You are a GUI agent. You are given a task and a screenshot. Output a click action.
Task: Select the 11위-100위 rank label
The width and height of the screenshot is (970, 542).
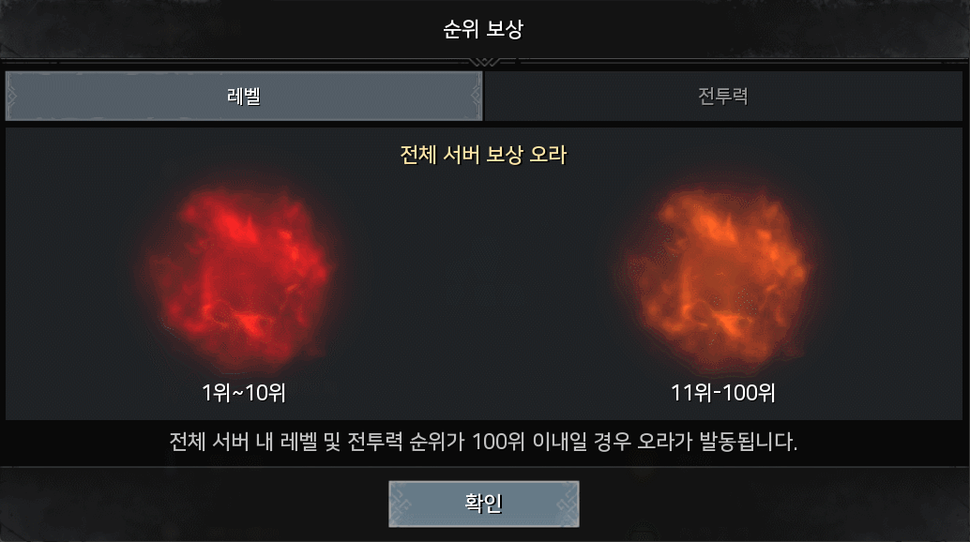click(722, 393)
